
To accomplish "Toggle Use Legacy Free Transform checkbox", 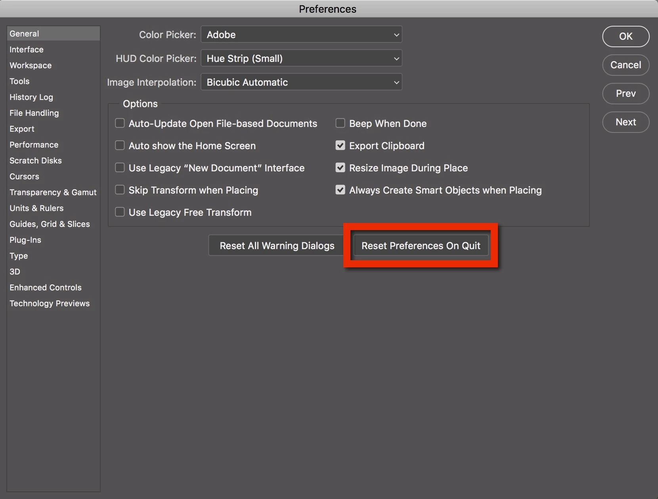I will [x=120, y=212].
